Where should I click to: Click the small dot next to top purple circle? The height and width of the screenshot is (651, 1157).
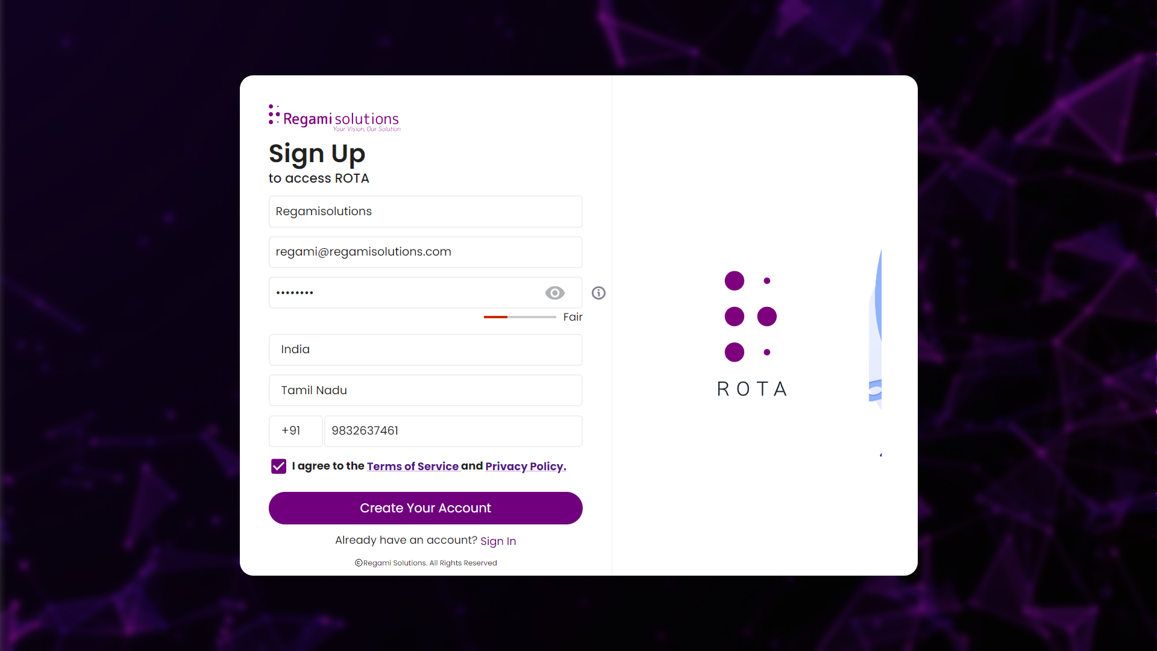766,281
